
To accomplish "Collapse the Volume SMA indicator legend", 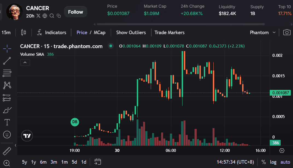I will click(x=25, y=62).
